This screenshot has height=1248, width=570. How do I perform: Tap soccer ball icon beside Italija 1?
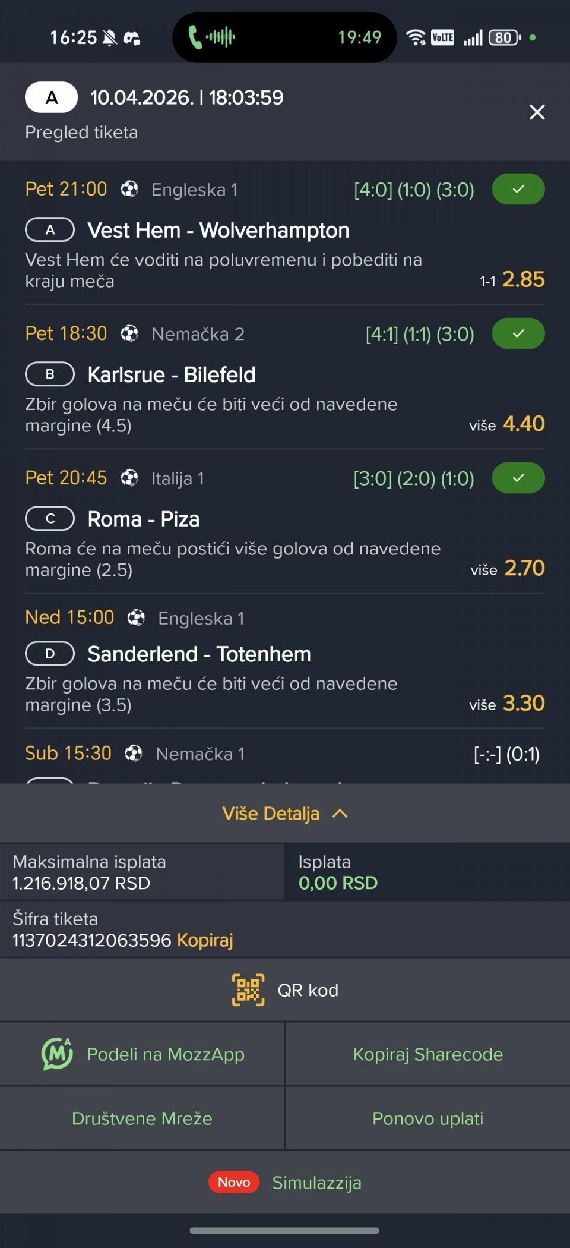[129, 478]
